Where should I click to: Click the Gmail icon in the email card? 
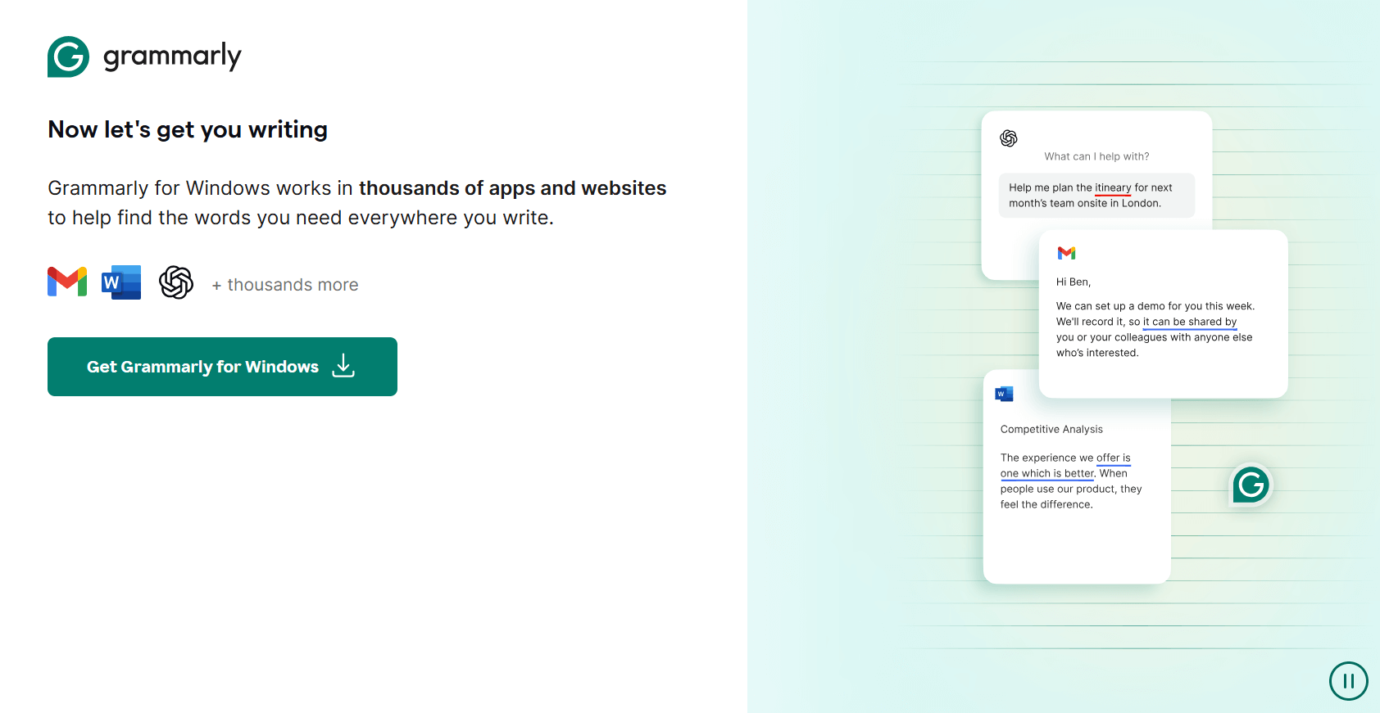coord(1066,253)
